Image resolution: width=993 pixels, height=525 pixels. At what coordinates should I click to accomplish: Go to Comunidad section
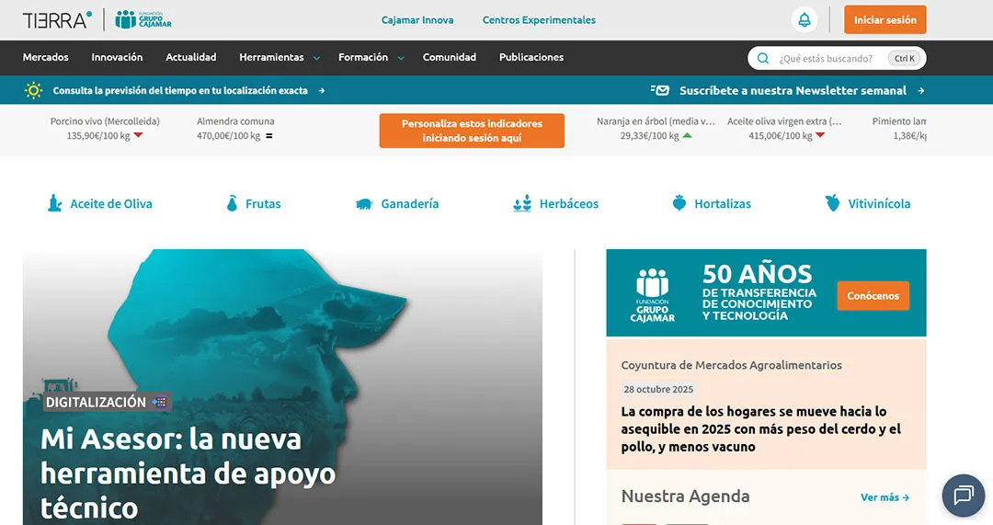pyautogui.click(x=450, y=57)
